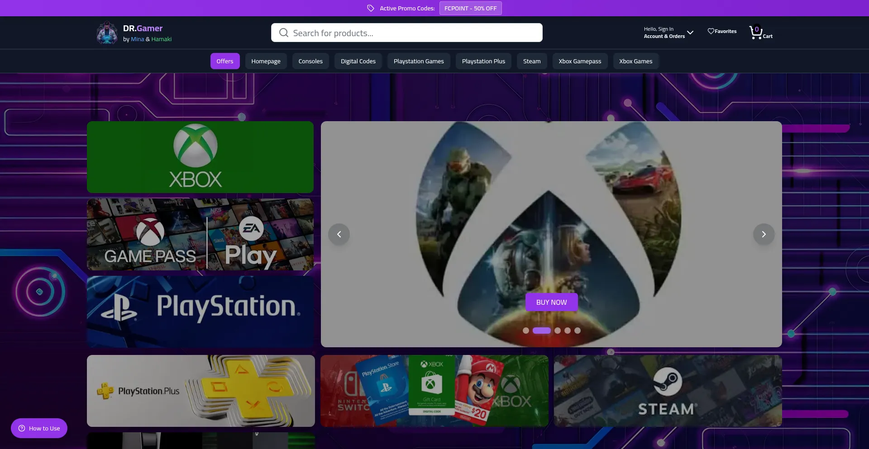Viewport: 869px width, 449px height.
Task: Open the Offers tab
Action: (x=225, y=61)
